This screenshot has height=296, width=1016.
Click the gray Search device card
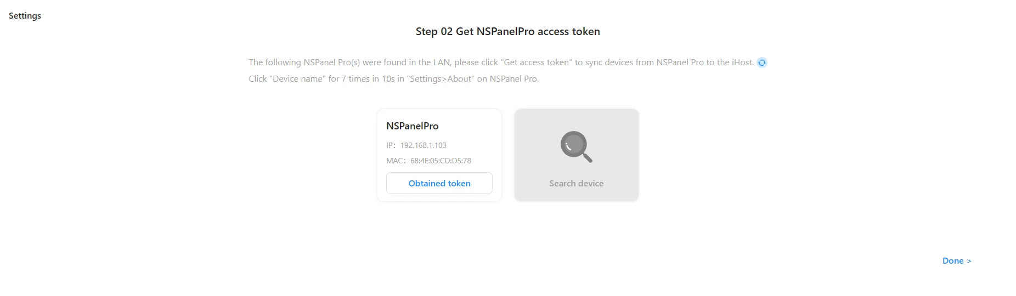tap(577, 155)
